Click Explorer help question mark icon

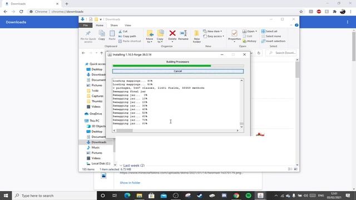point(296,25)
